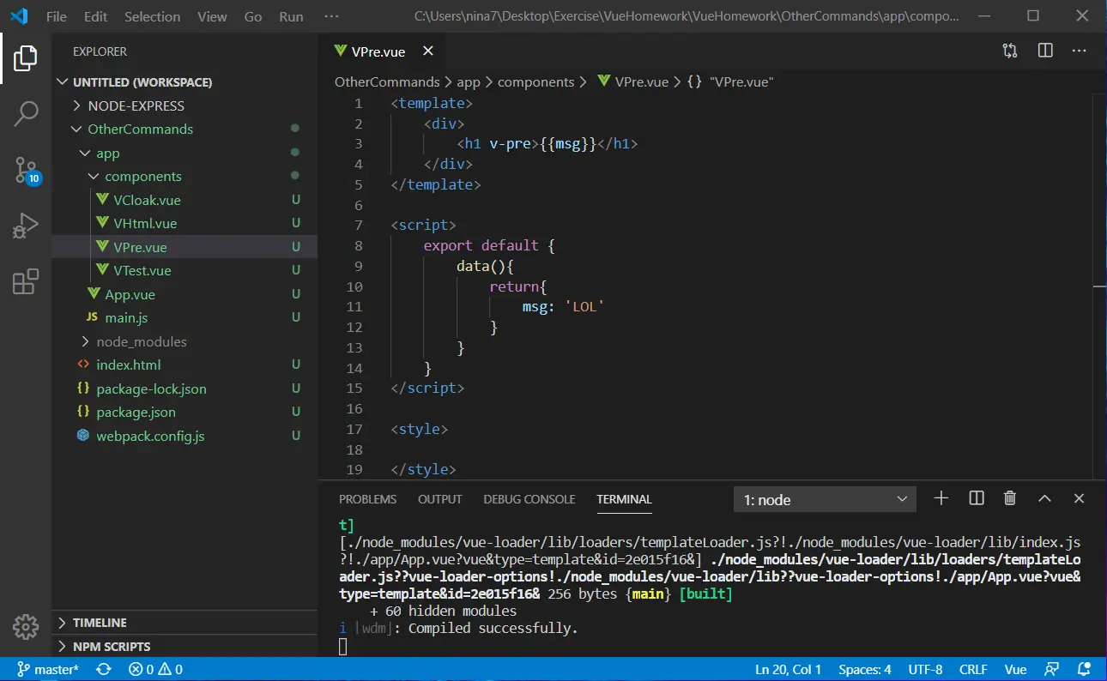Screen dimensions: 1107x681
Task: Expand the TIMELINE section
Action: [x=100, y=623]
